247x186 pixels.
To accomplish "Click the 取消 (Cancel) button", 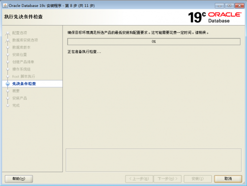I will (228, 179).
